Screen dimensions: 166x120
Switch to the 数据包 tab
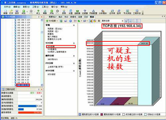(73, 17)
